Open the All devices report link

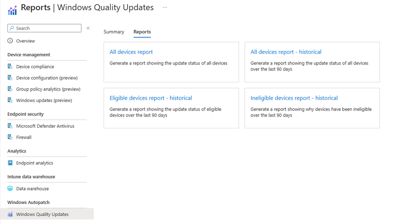tap(131, 52)
